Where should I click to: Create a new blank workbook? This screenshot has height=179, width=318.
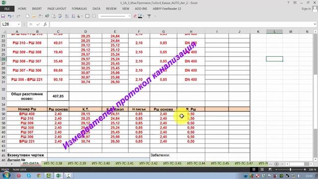tap(27, 16)
